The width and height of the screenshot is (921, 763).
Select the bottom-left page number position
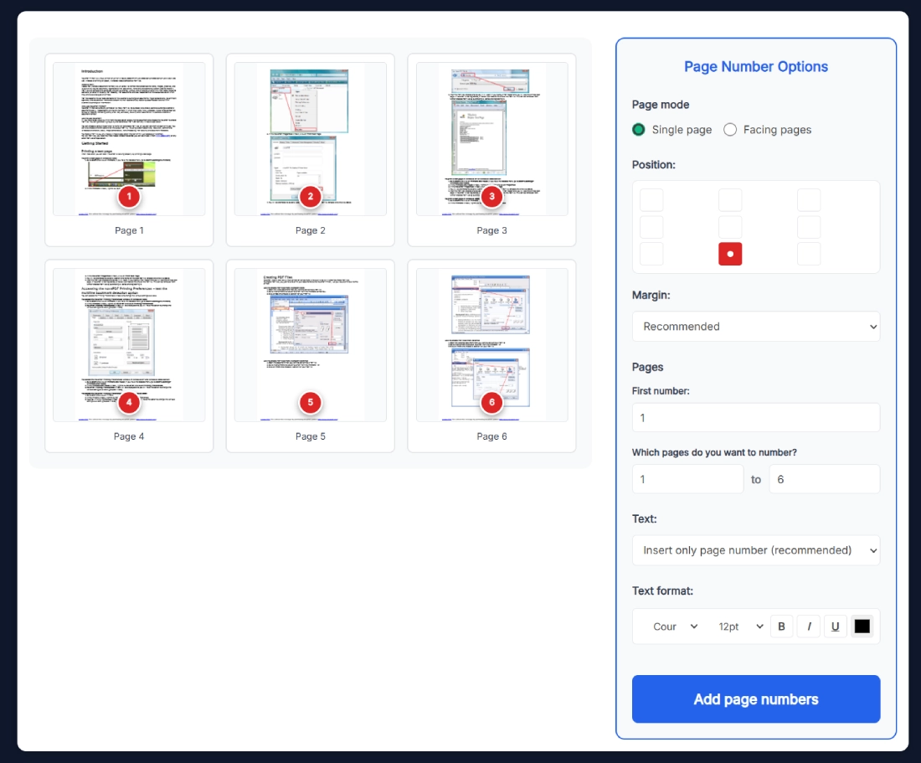pos(651,253)
